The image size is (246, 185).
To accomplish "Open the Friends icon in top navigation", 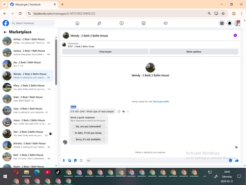I will tap(99, 23).
